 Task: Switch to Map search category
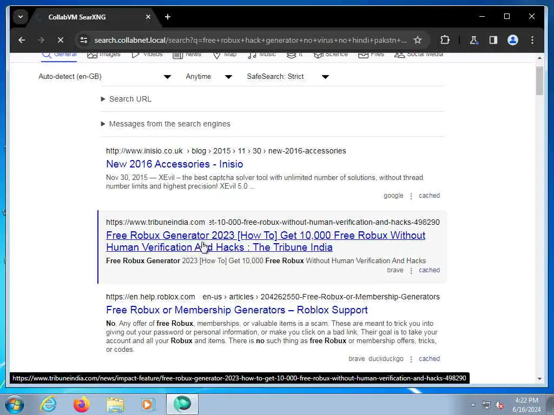225,55
